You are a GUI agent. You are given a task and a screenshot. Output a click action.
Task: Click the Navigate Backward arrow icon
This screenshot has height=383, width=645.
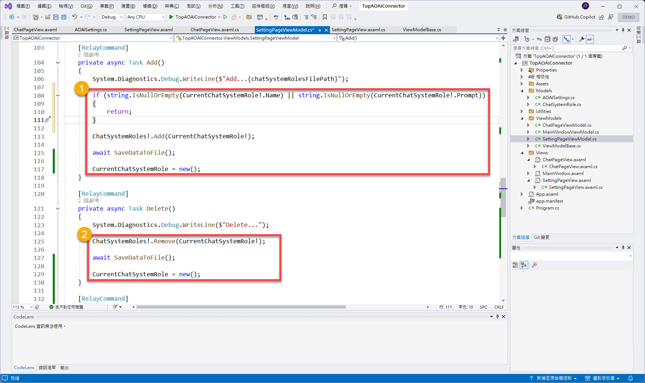tap(12, 17)
